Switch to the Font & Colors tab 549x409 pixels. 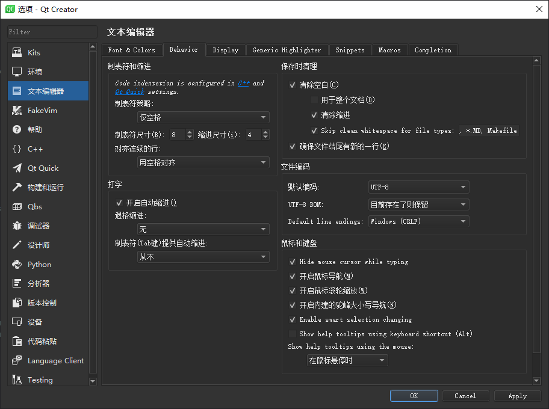tap(132, 51)
